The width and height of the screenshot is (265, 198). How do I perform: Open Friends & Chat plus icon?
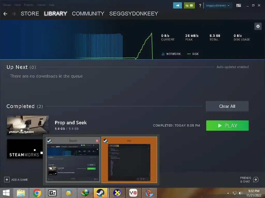coord(256,180)
